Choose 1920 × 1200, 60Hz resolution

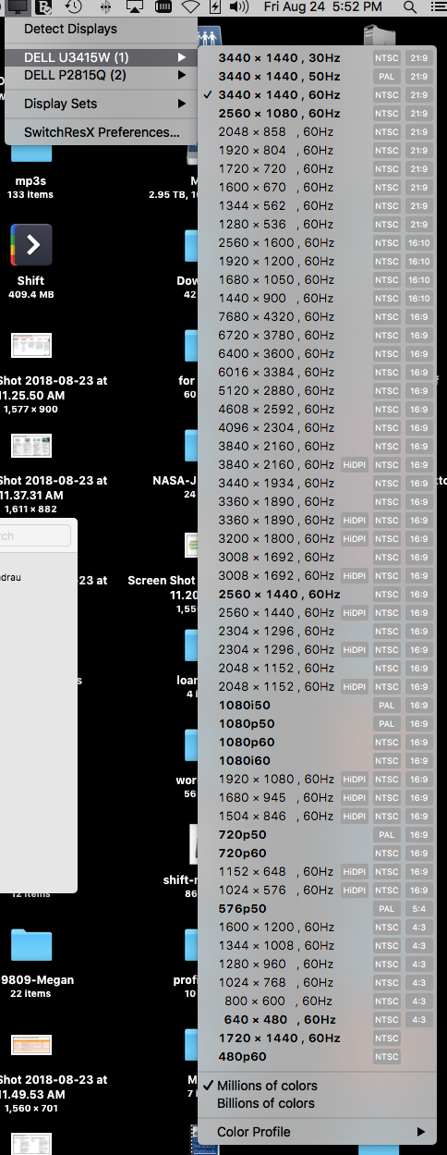coord(317,261)
